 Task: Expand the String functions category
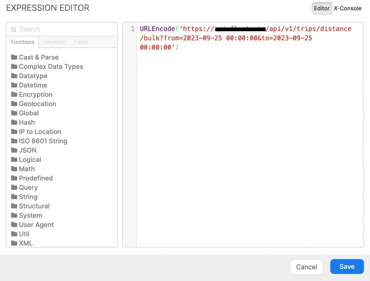24,196
